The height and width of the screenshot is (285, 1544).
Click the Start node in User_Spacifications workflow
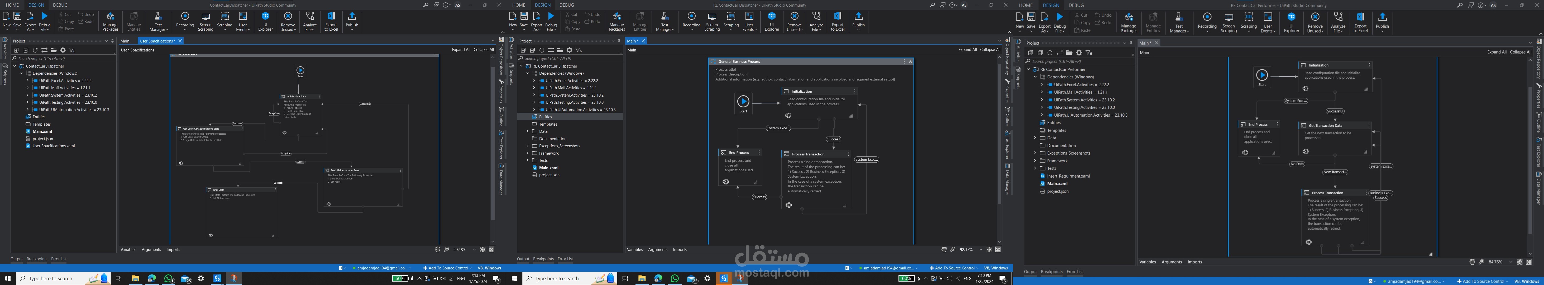300,71
